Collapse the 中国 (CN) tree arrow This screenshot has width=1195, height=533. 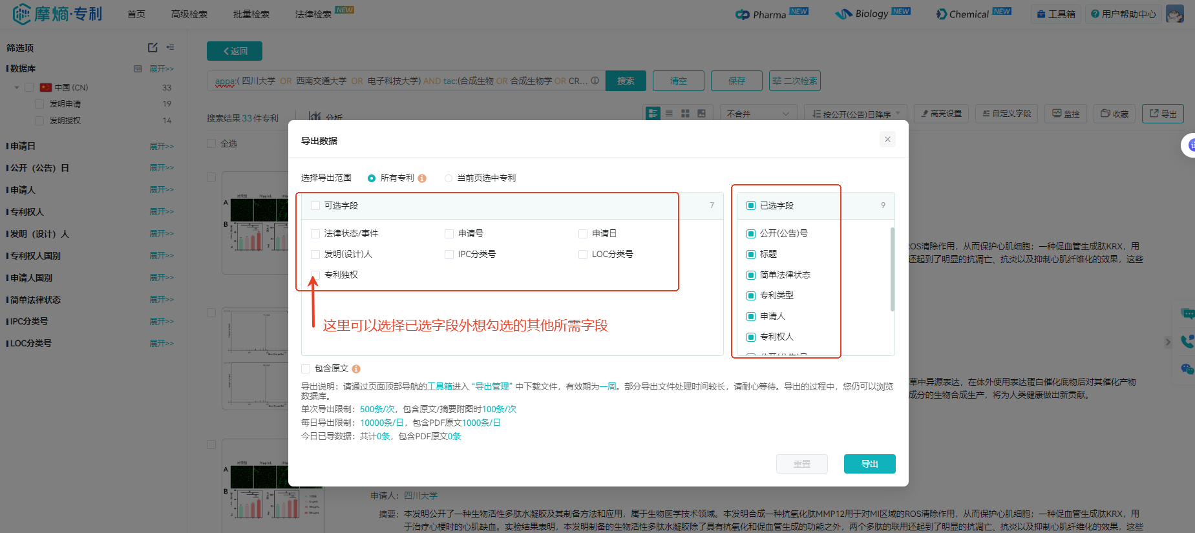tap(17, 87)
